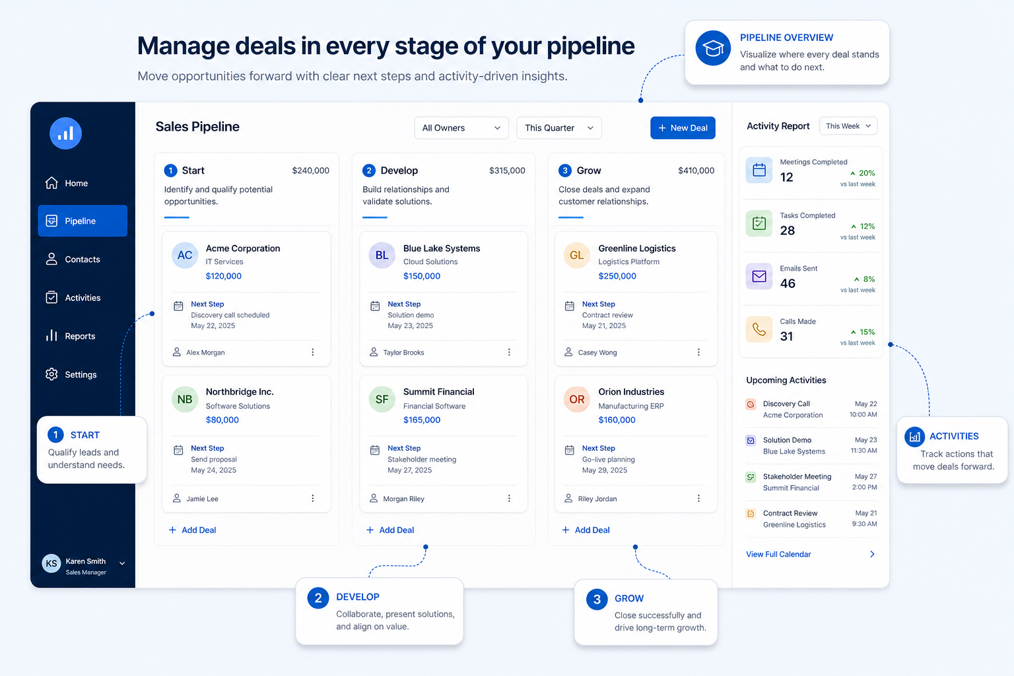
Task: Click the Go-live planning next step
Action: coord(609,459)
